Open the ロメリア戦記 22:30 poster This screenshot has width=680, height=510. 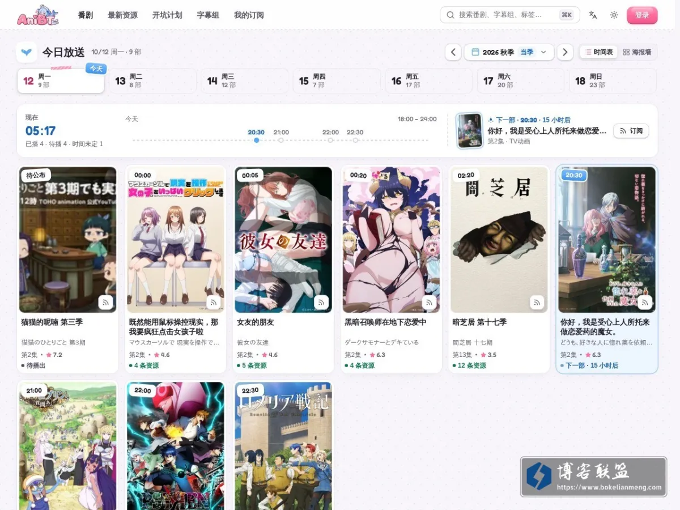click(x=283, y=446)
